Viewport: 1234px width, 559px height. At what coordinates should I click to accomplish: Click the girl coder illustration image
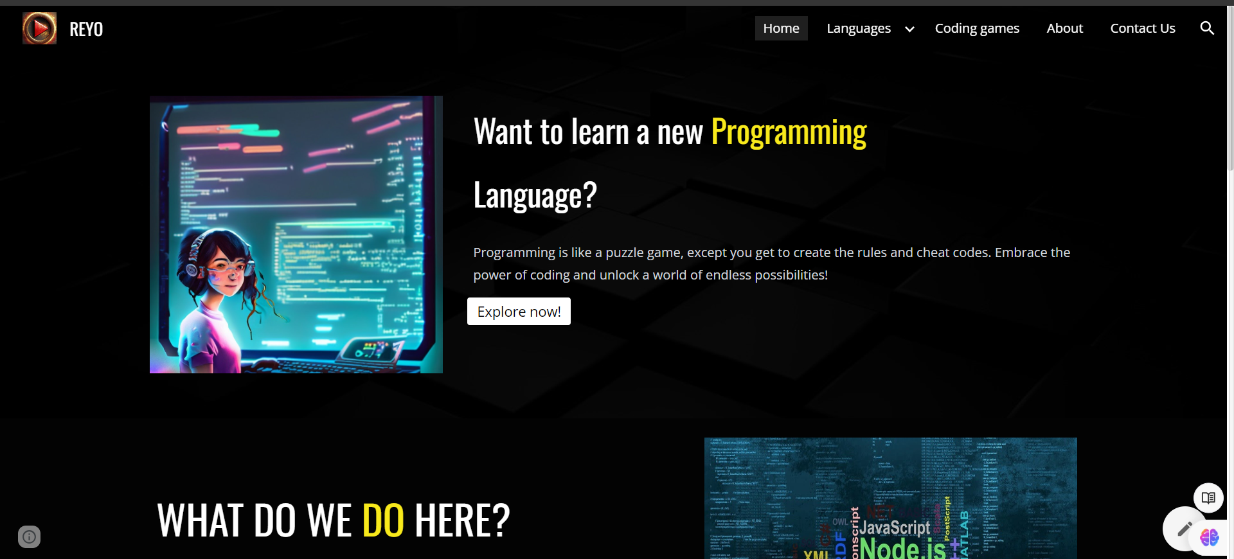(296, 235)
